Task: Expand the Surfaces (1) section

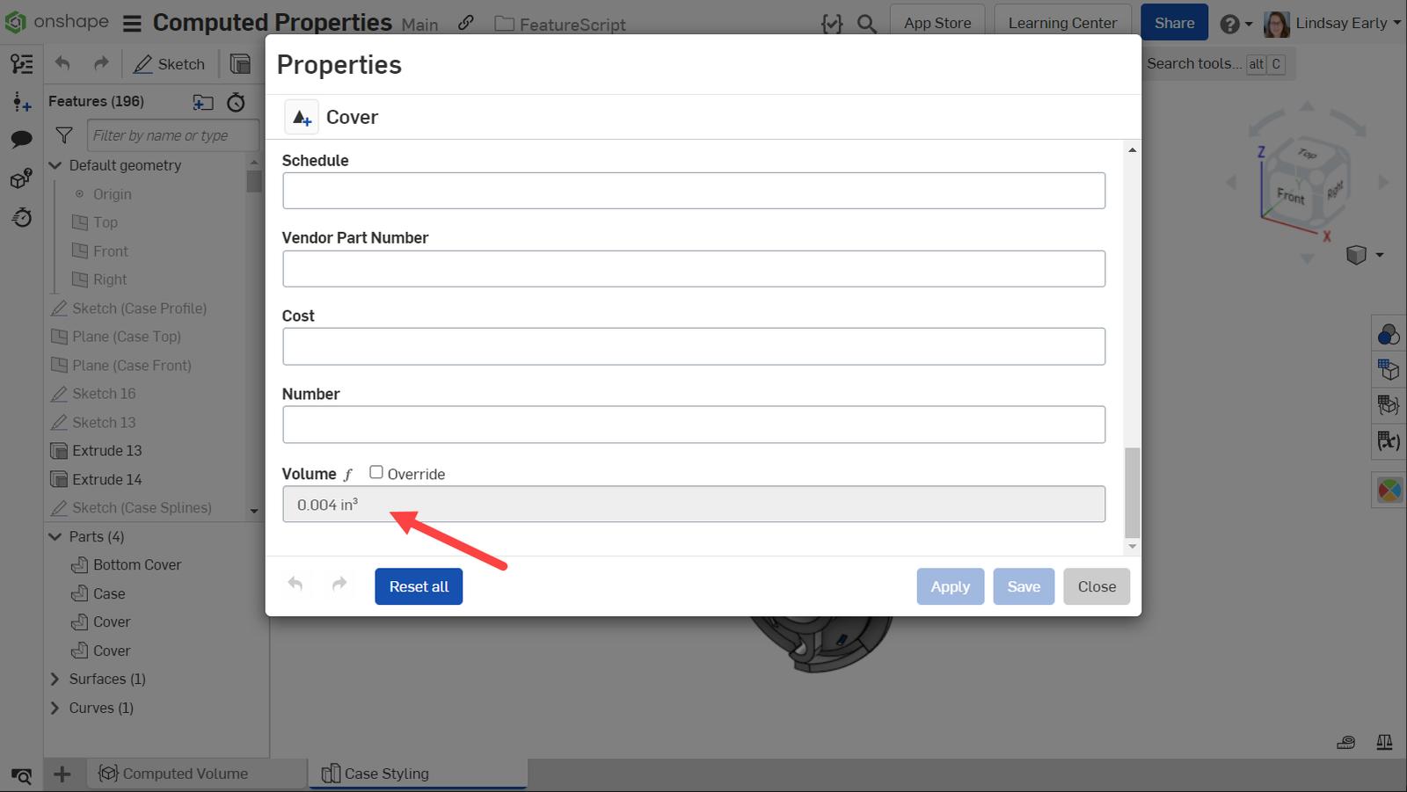Action: tap(55, 679)
